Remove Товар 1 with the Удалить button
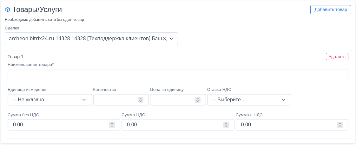This screenshot has height=146, width=356. click(x=337, y=57)
